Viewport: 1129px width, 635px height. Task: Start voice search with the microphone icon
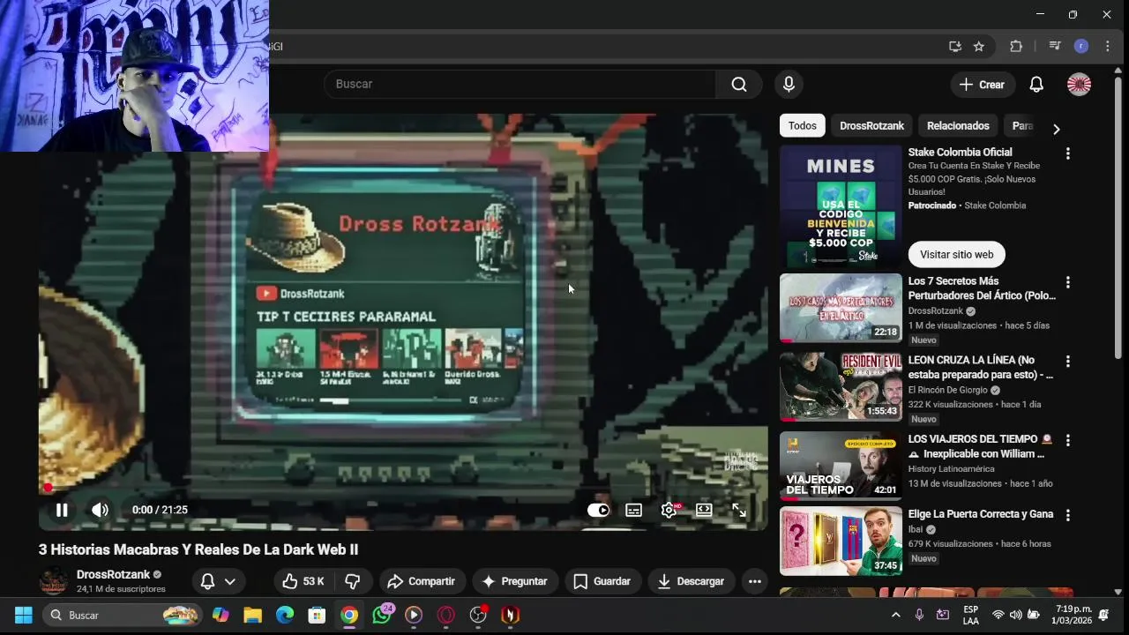(789, 84)
